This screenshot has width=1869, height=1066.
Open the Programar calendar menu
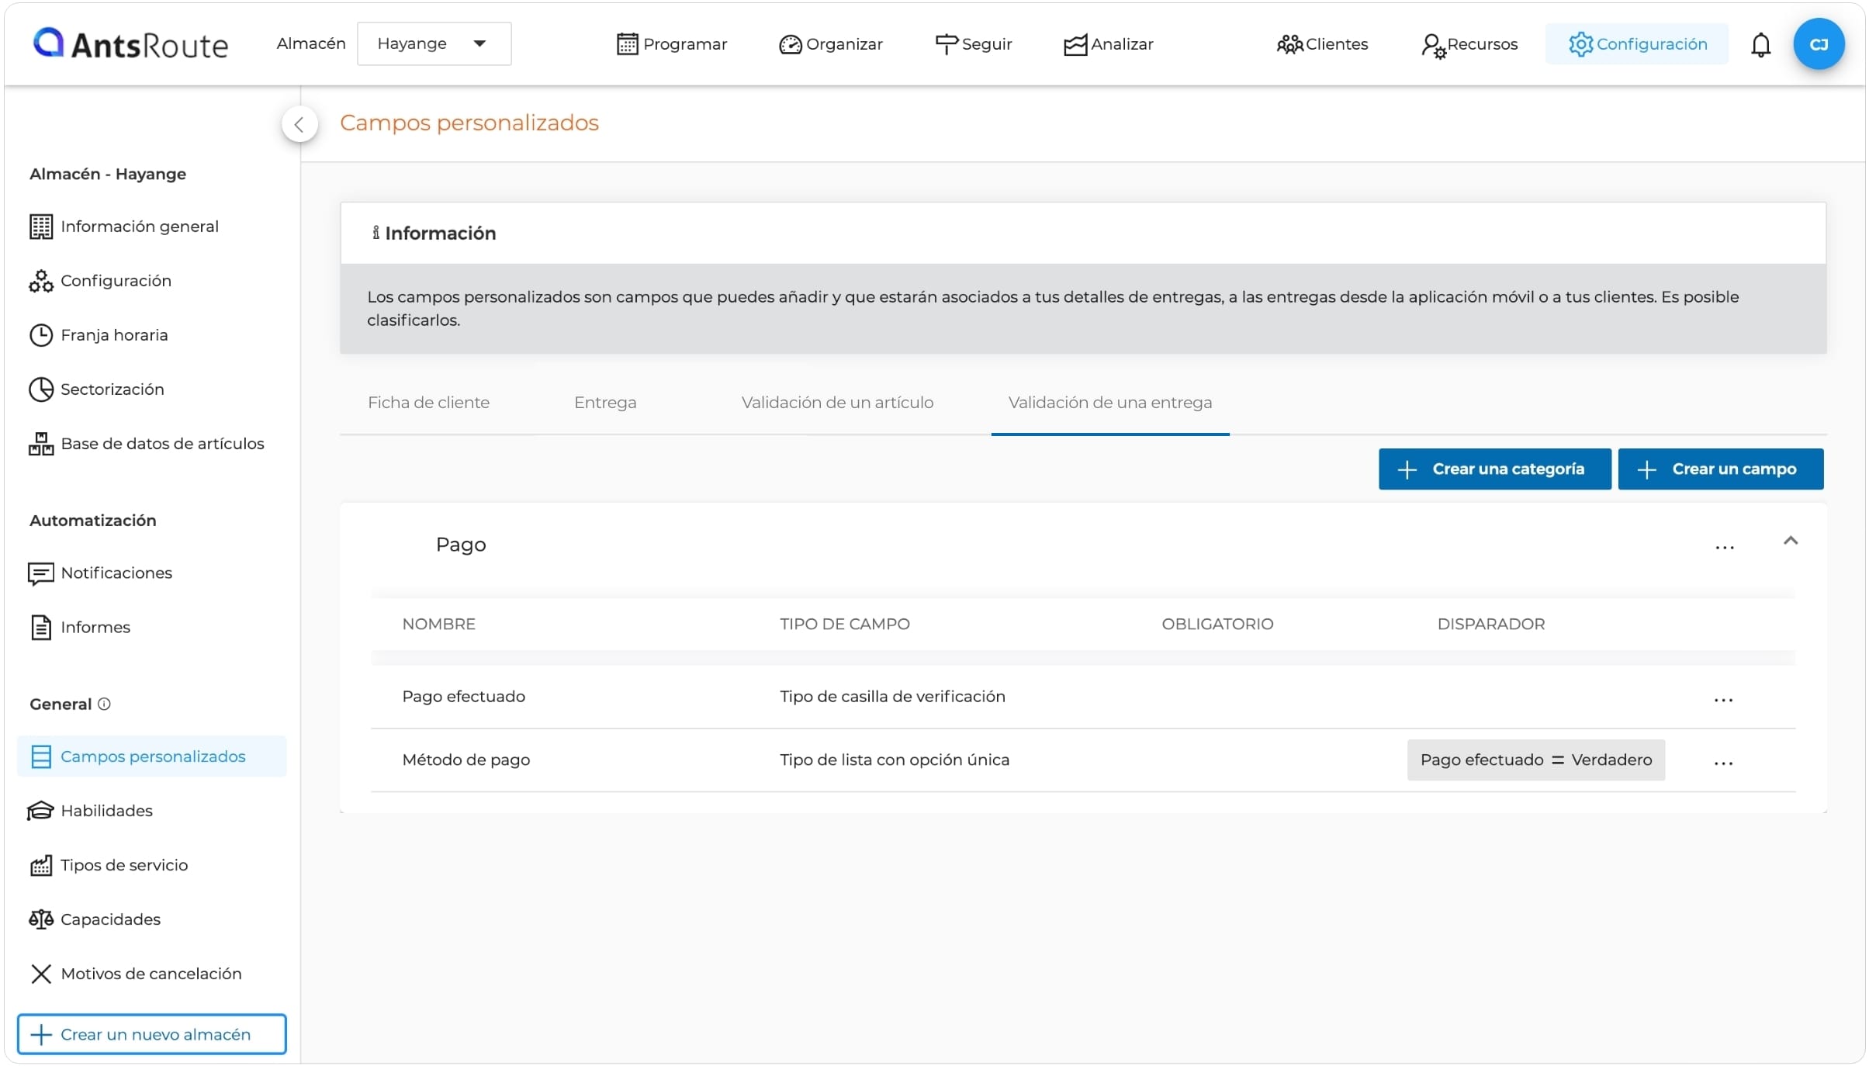point(672,44)
